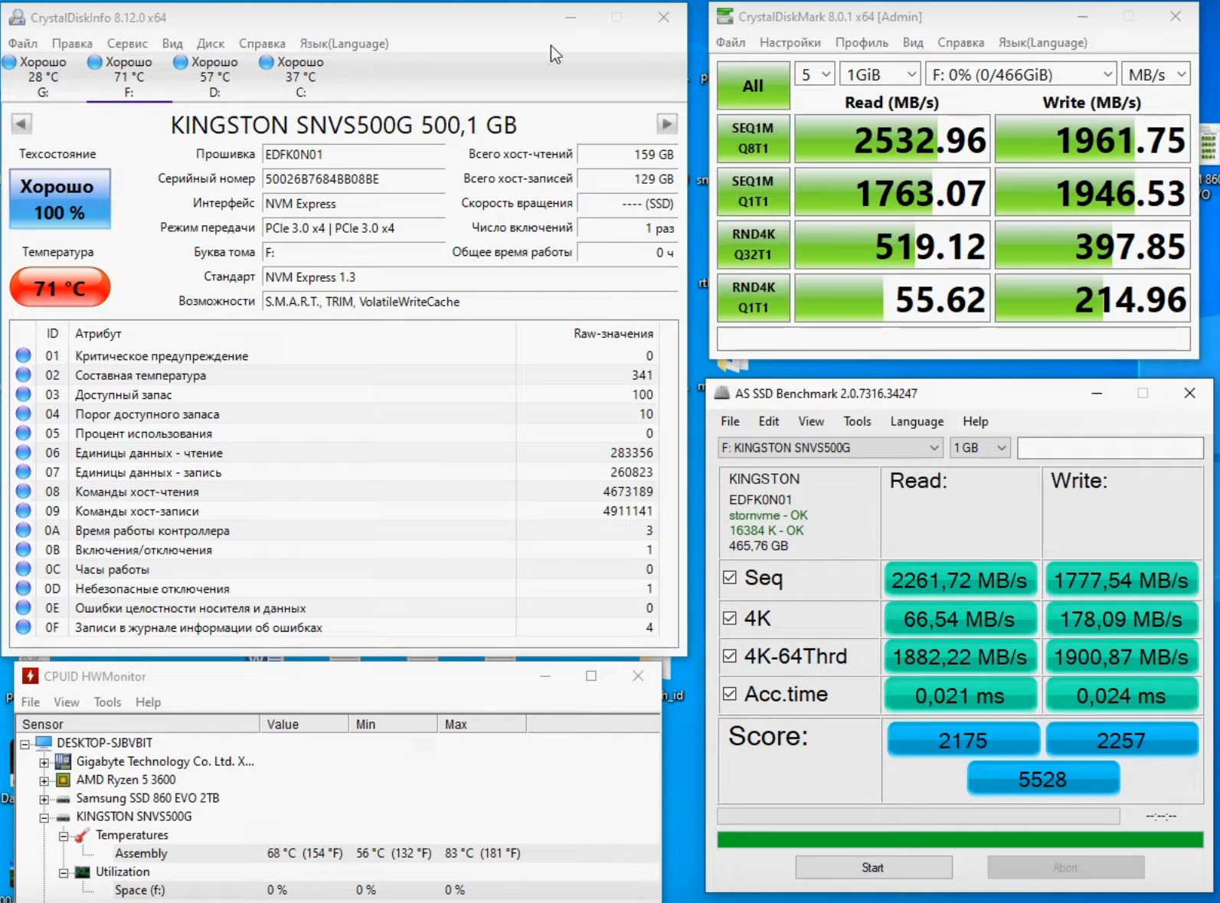
Task: Click the Temperatures thermometer icon in HWMonitor
Action: coord(83,835)
